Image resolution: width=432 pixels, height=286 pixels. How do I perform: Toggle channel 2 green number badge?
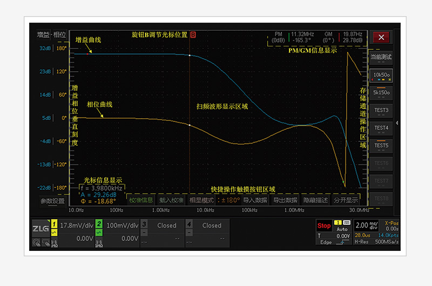[99, 224]
